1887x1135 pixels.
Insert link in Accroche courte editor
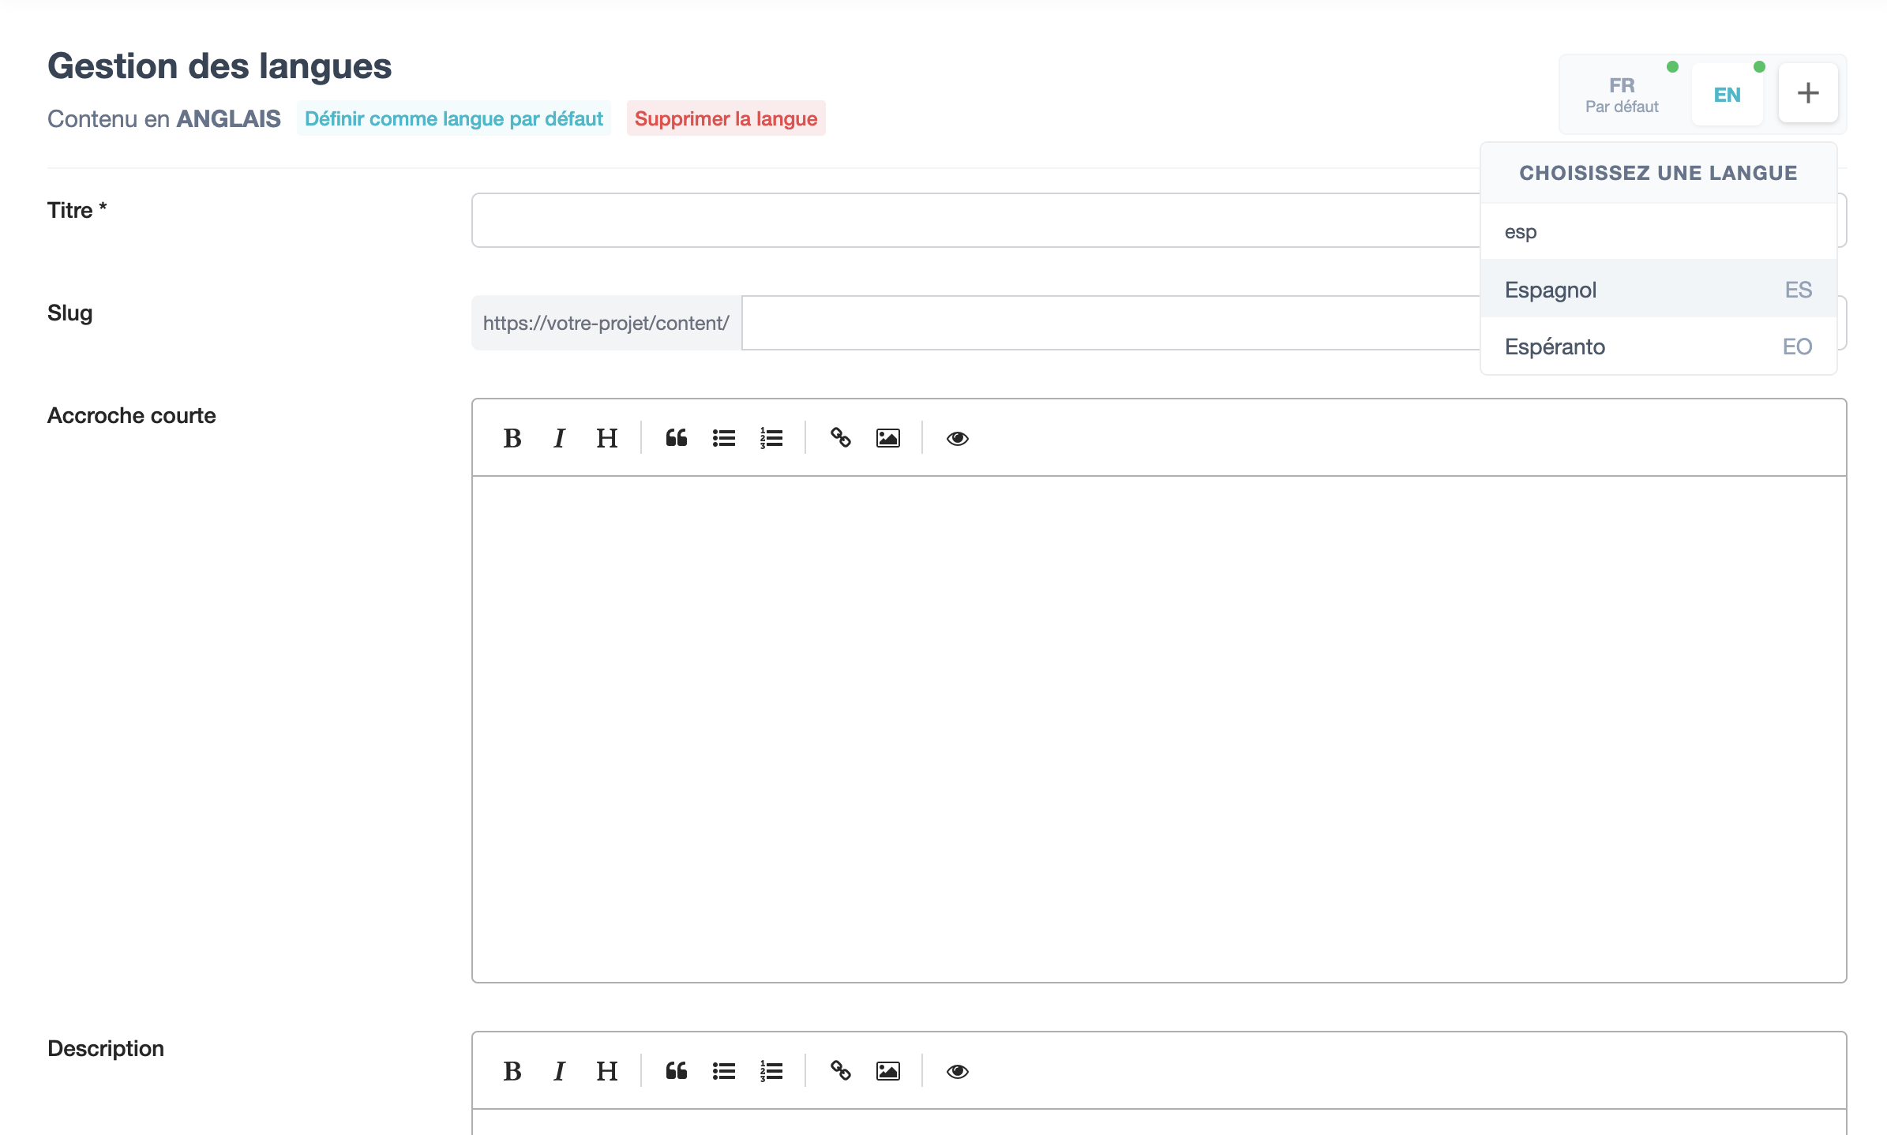click(840, 438)
